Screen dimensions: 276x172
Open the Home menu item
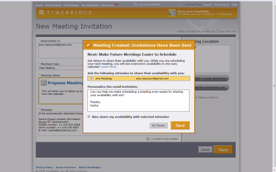pos(39,5)
